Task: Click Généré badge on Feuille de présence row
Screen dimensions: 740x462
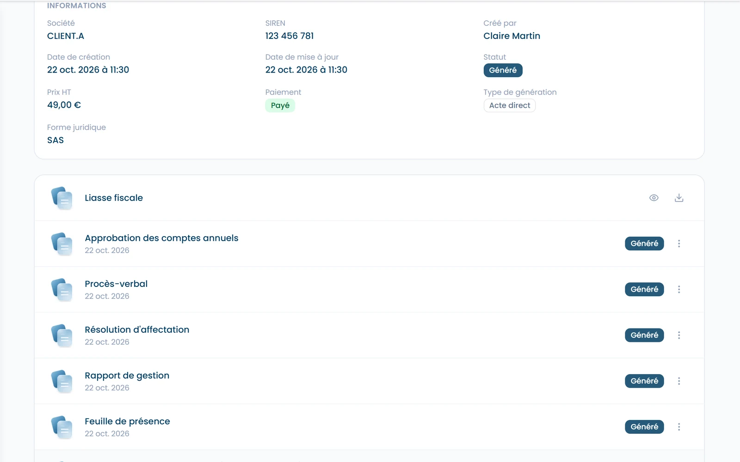Action: pos(644,426)
